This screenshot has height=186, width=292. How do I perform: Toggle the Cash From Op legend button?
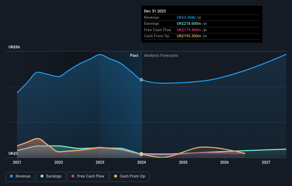point(129,176)
